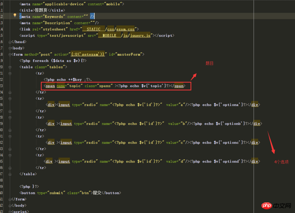
Task: Open the exam.css file reference
Action: coord(125,29)
